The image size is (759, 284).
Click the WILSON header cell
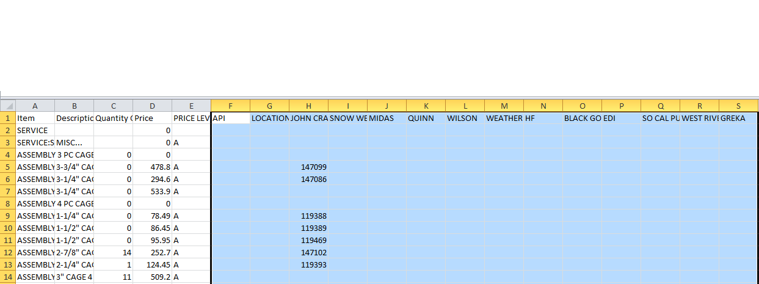coord(465,118)
